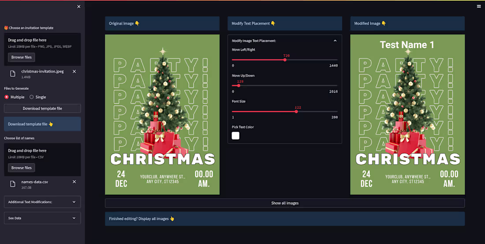
Task: Expand the See Data section
Action: click(42, 218)
